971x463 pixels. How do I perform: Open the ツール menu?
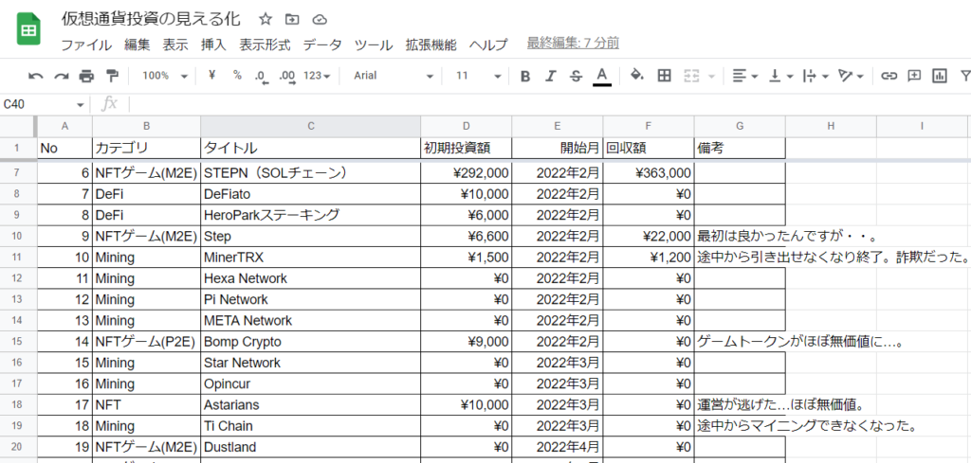point(374,45)
